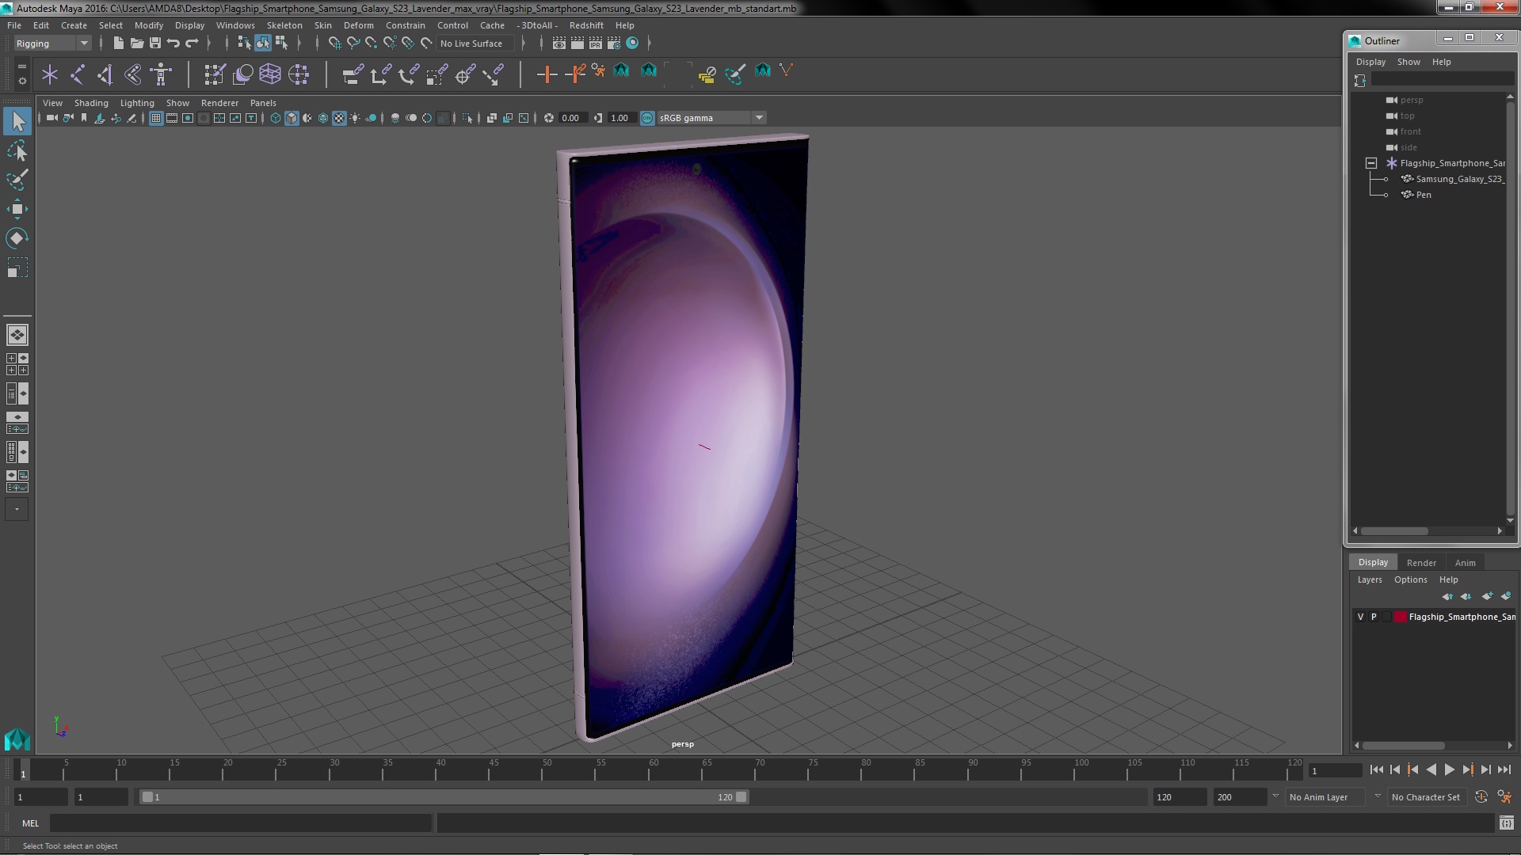This screenshot has width=1521, height=855.
Task: Open a scene with the folder icon
Action: [x=136, y=43]
